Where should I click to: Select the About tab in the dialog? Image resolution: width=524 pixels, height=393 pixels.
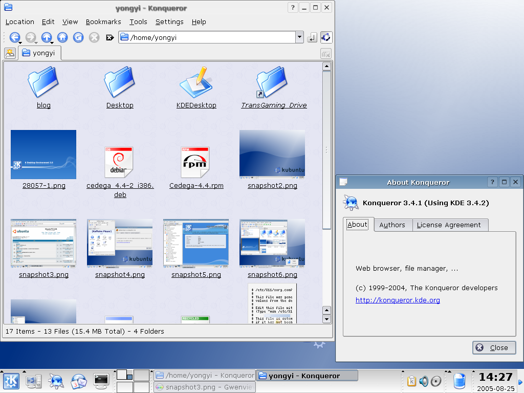coord(358,224)
